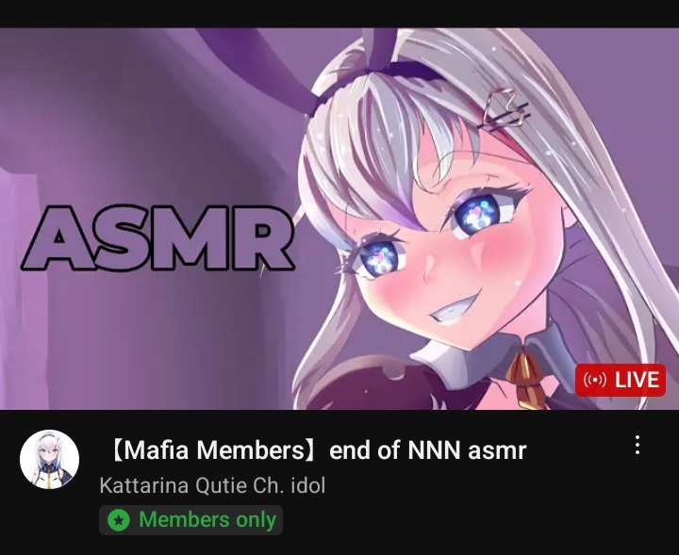The height and width of the screenshot is (555, 679).
Task: Click the LIVE text in red badge
Action: (637, 380)
